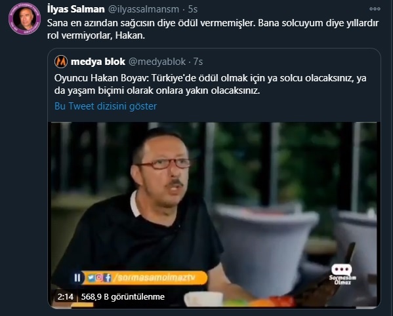Click the Instagram icon in video banner

(x=99, y=277)
